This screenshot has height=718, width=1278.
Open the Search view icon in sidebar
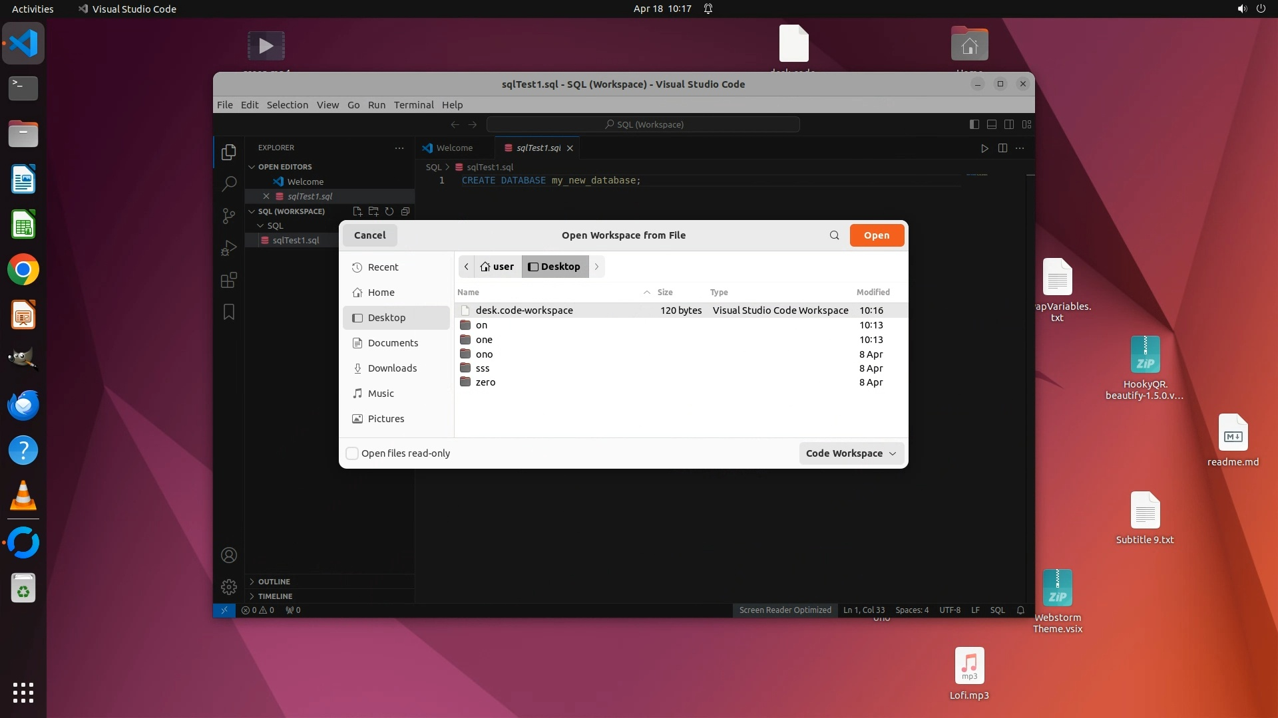(228, 183)
